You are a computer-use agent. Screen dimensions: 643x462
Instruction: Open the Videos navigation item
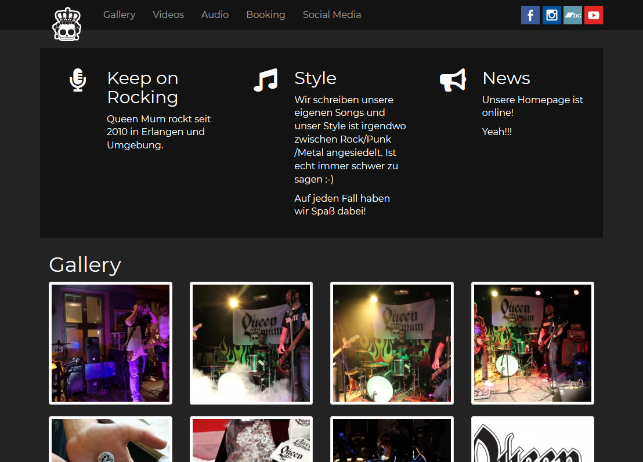pos(168,14)
